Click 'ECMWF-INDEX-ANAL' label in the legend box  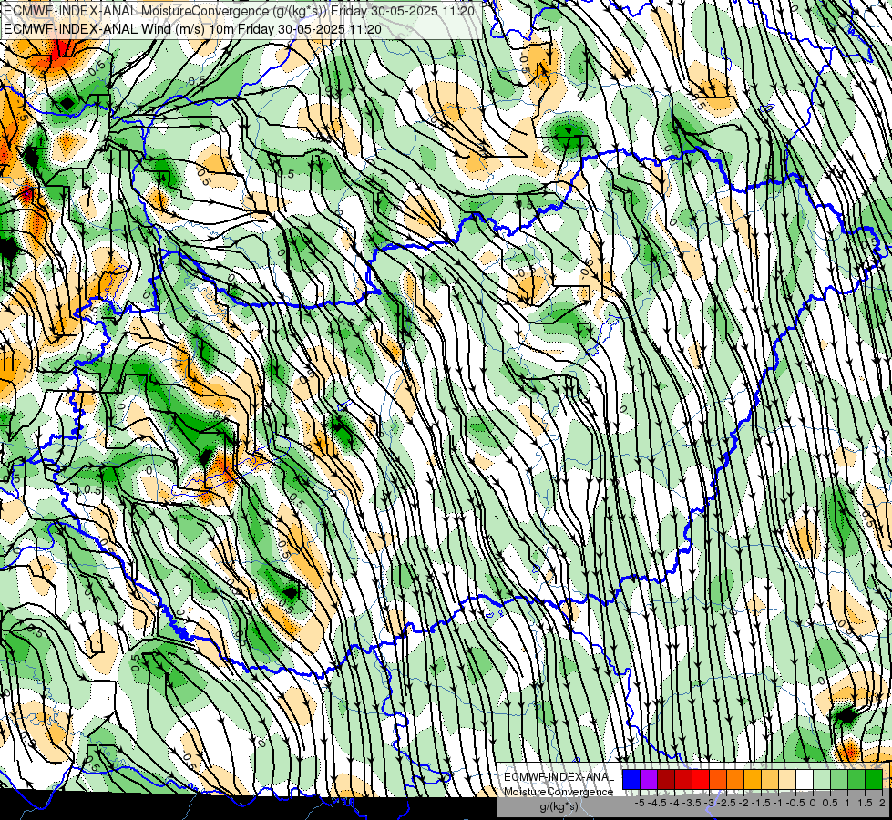pyautogui.click(x=559, y=777)
